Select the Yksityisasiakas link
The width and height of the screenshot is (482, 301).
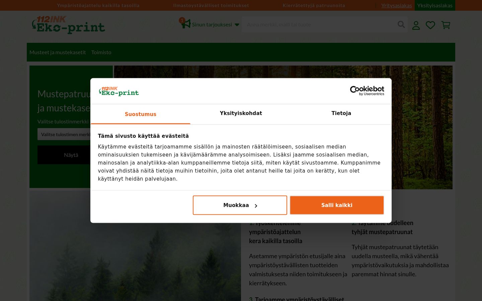(x=435, y=5)
